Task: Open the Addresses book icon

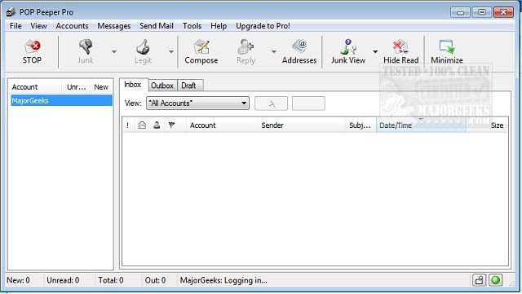Action: coord(299,51)
